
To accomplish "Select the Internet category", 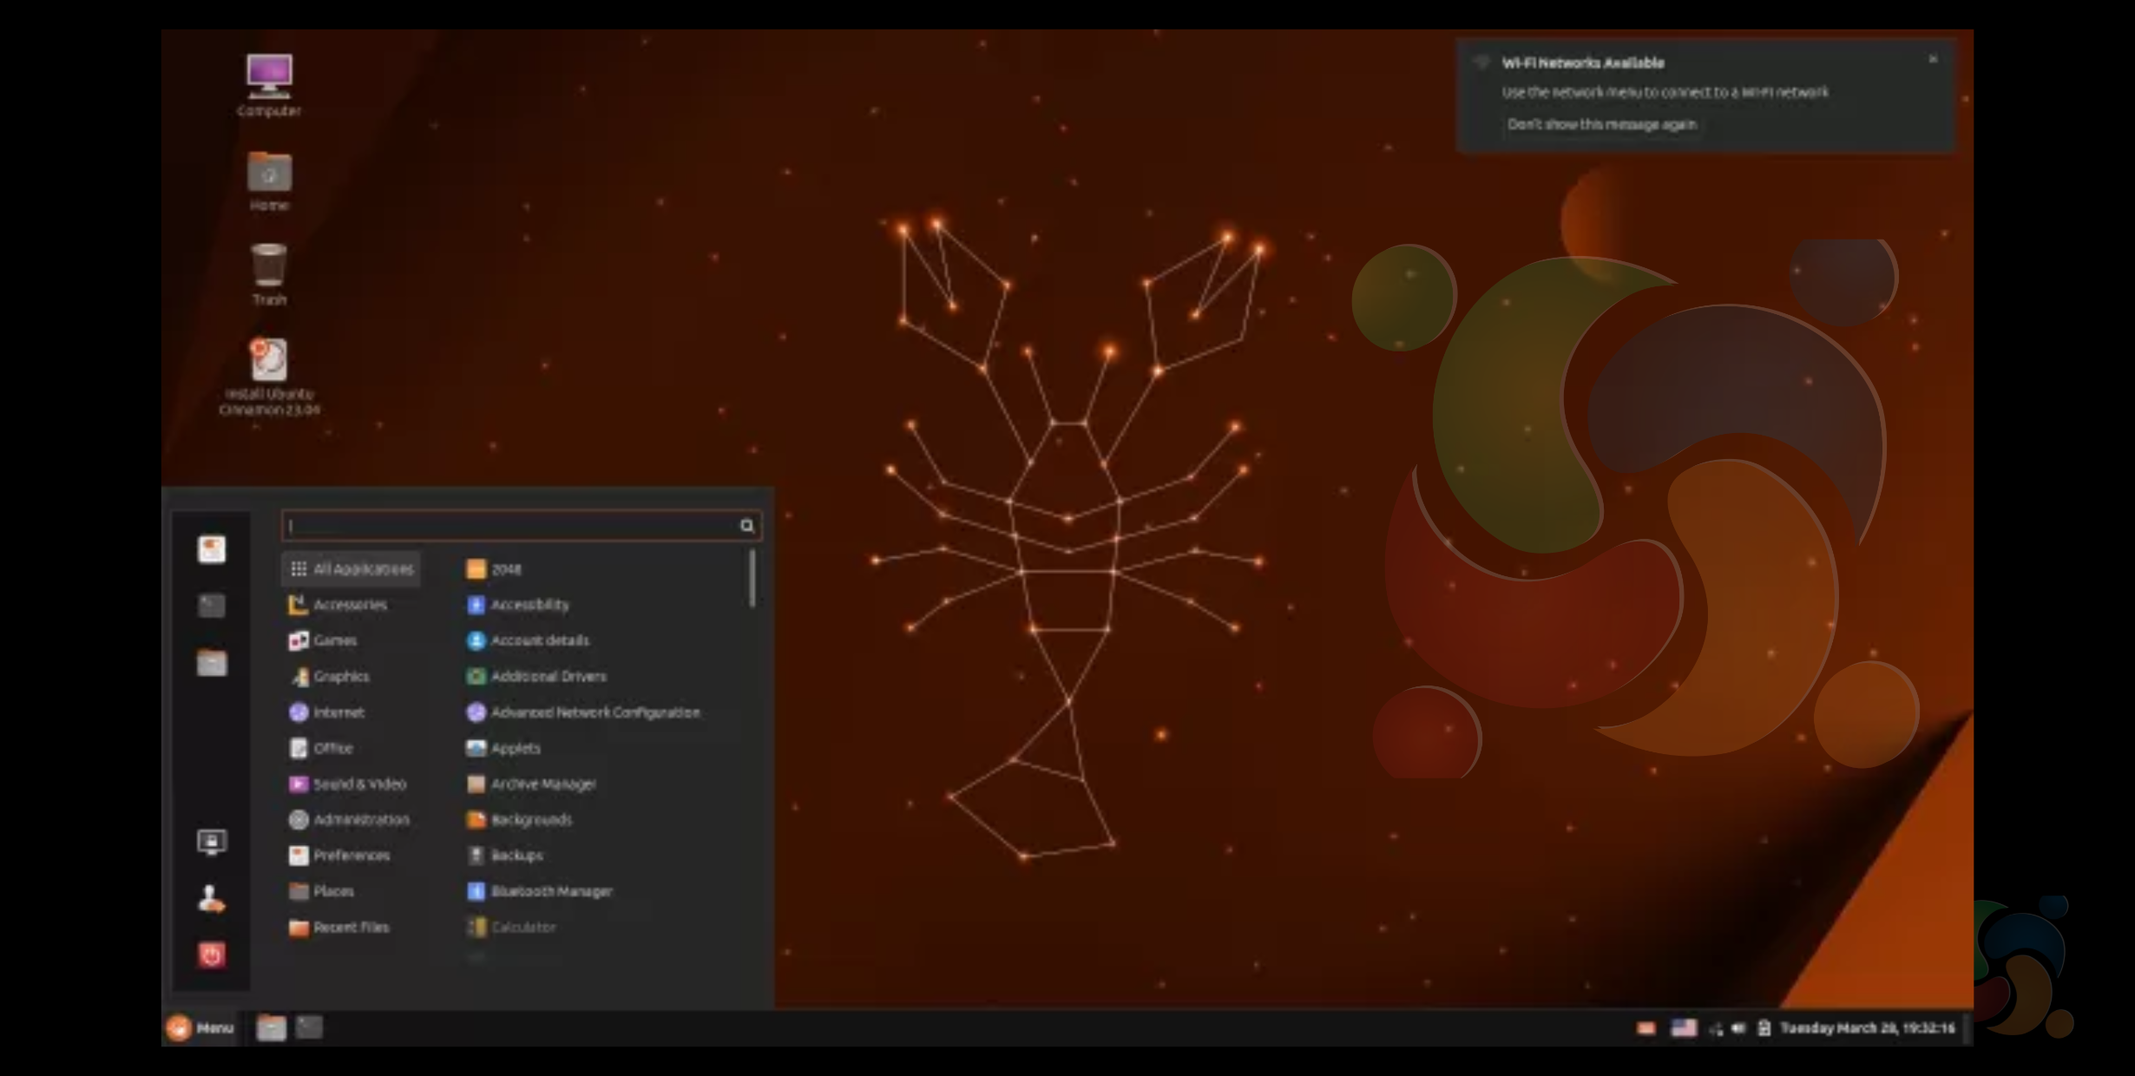I will pyautogui.click(x=326, y=712).
